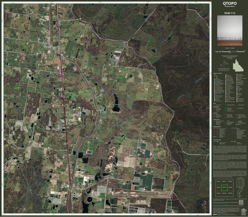Click the map booklet folding diagram
The height and width of the screenshot is (217, 248).
(x=240, y=193)
